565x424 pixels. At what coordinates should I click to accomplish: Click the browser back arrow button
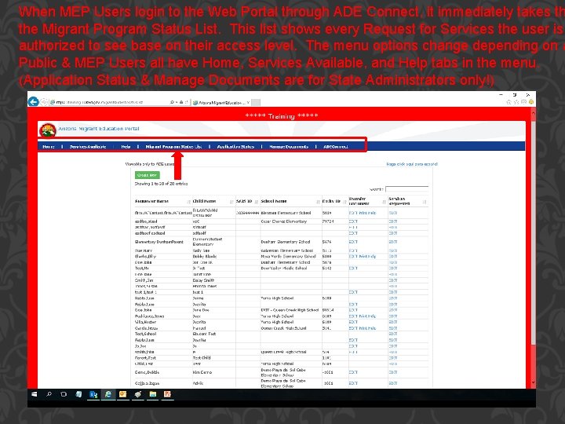coord(34,102)
